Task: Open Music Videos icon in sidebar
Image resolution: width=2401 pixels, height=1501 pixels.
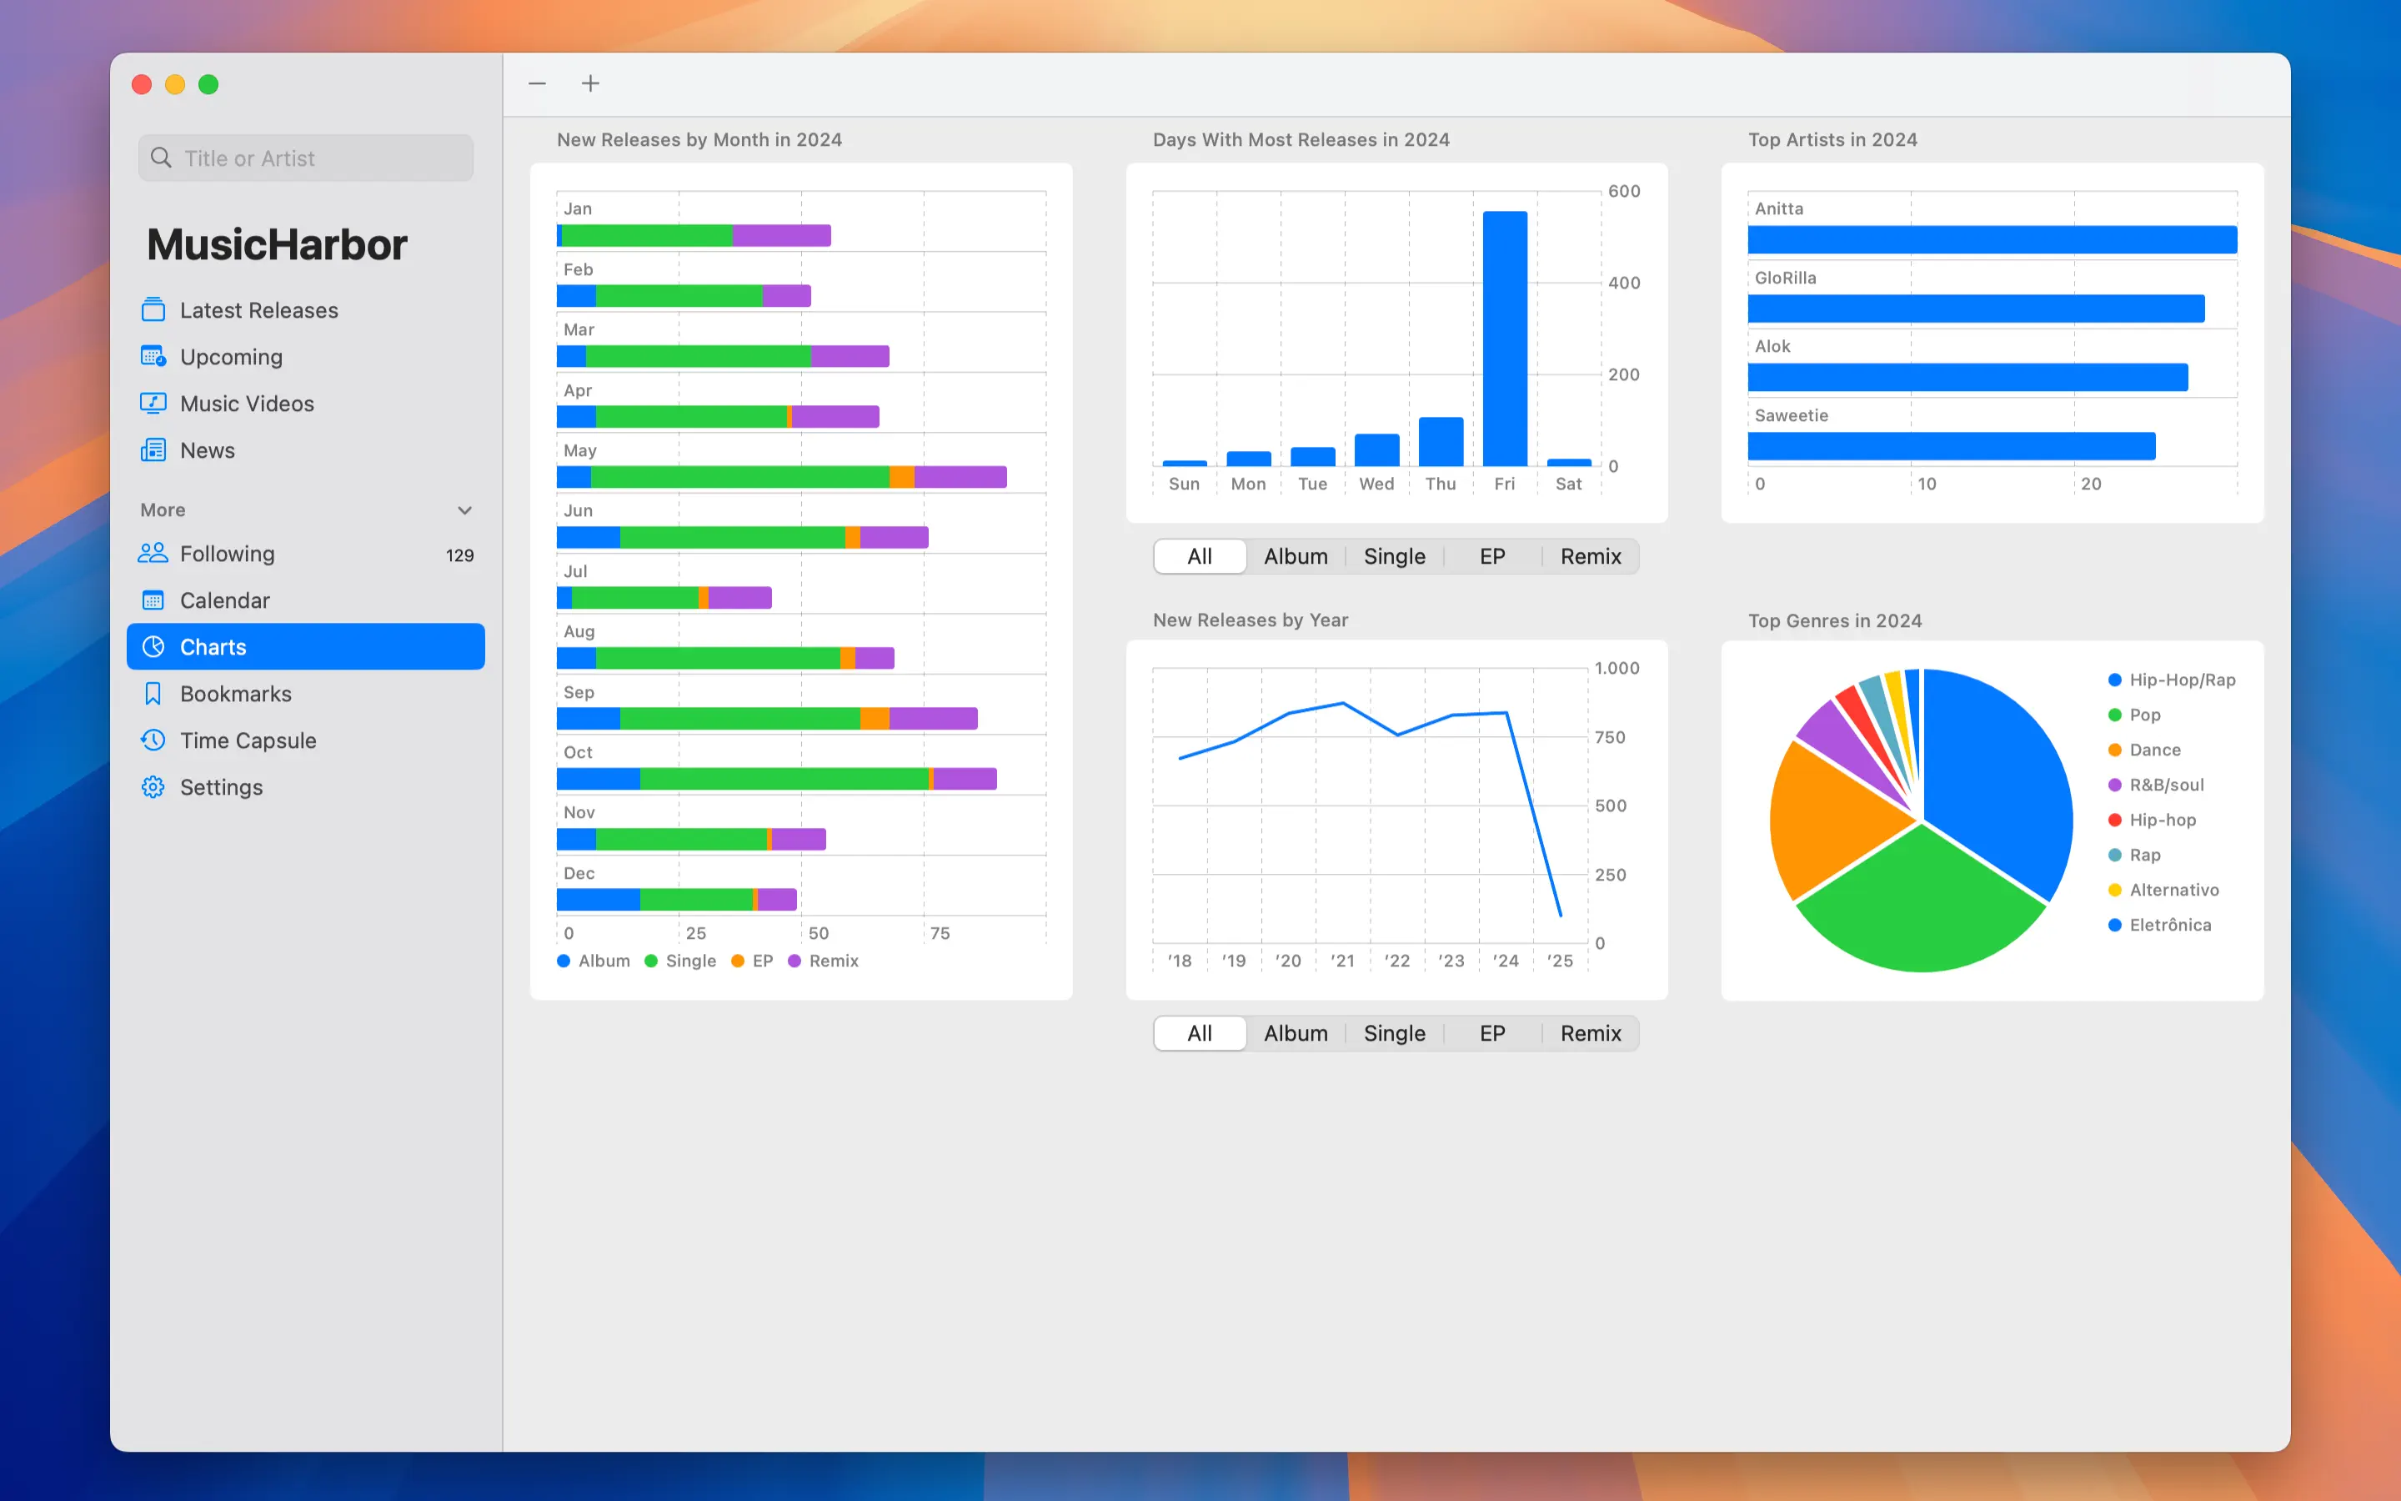Action: [x=153, y=403]
